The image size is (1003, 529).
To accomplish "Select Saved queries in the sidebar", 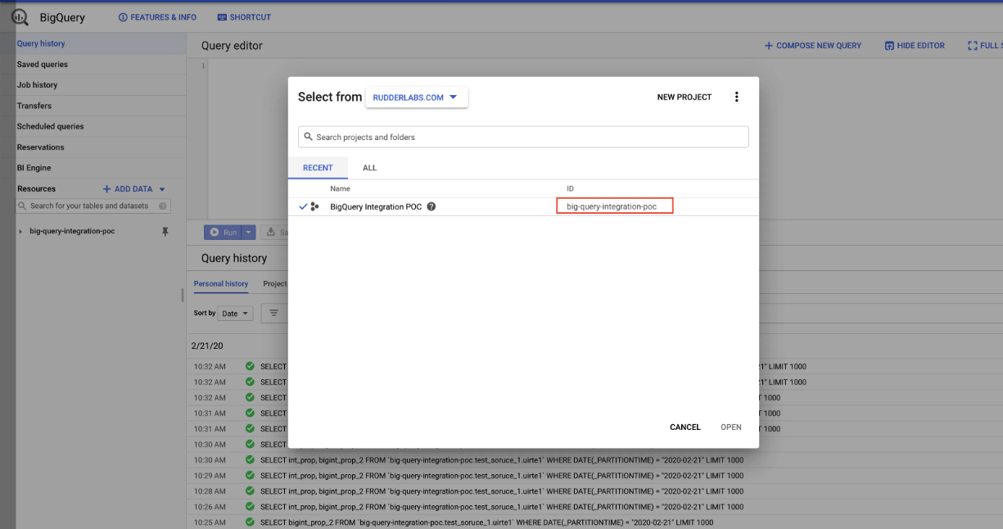I will [43, 65].
